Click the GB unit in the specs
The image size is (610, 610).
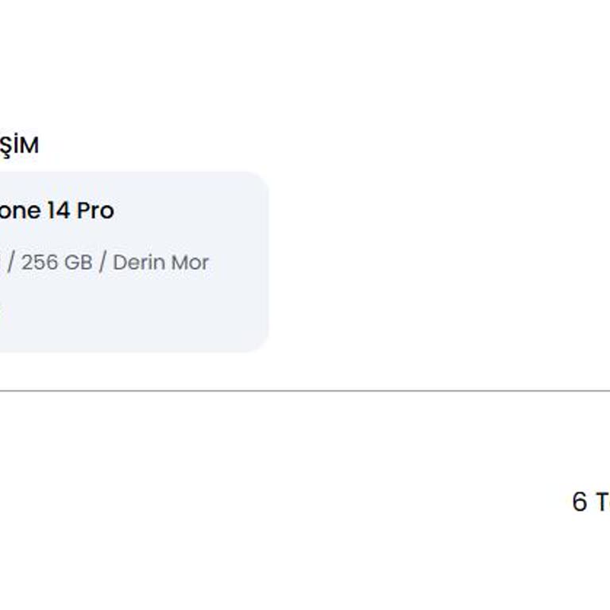point(78,262)
